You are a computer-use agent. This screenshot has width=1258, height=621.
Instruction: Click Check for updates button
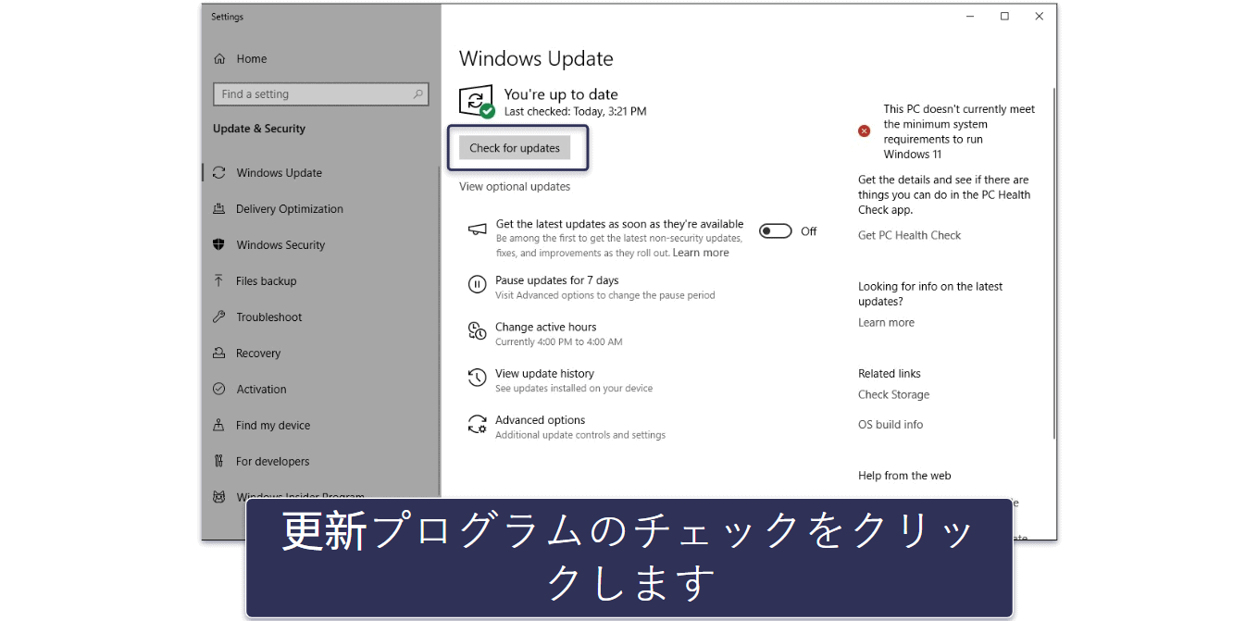[515, 148]
